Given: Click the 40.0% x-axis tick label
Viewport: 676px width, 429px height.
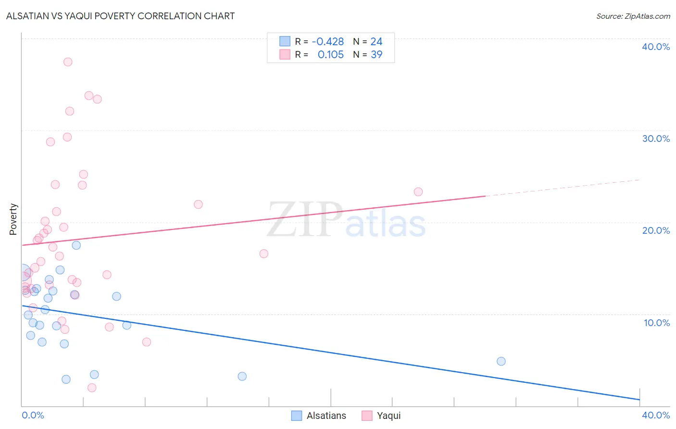Looking at the screenshot, I should coord(656,415).
